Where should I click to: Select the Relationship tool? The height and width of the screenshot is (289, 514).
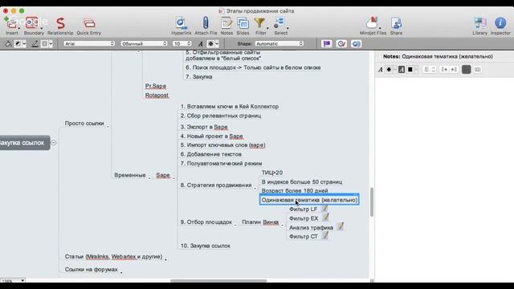coord(60,23)
